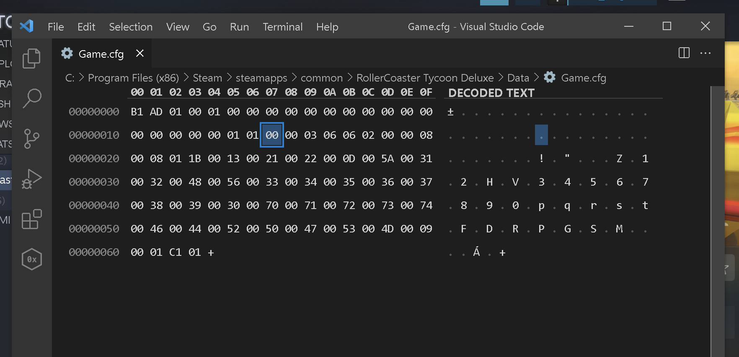739x357 pixels.
Task: Click the gear icon on Game.cfg tab
Action: [67, 53]
